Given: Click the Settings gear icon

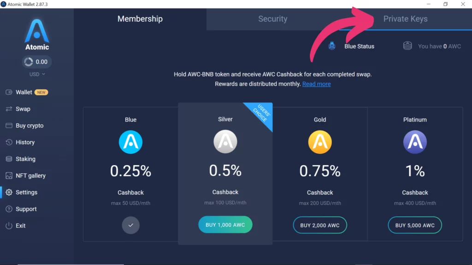Looking at the screenshot, I should coord(9,192).
